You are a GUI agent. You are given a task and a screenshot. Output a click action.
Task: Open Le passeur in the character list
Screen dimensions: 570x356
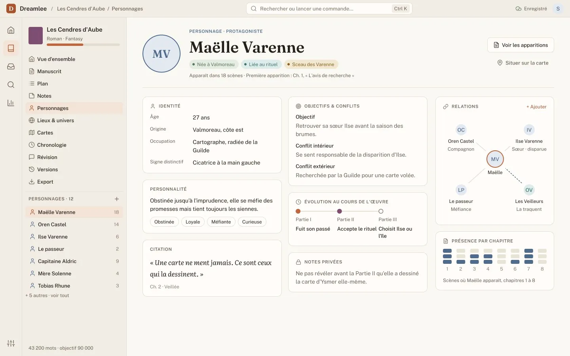point(74,249)
